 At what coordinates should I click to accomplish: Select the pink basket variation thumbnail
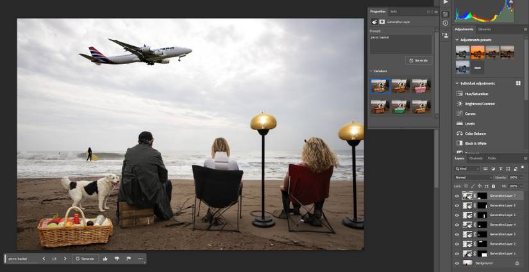[421, 86]
